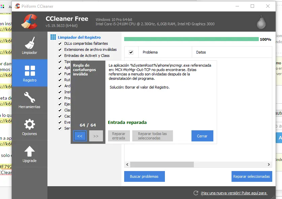Toggle the checkbox for the Cac... row

pyautogui.click(x=60, y=116)
